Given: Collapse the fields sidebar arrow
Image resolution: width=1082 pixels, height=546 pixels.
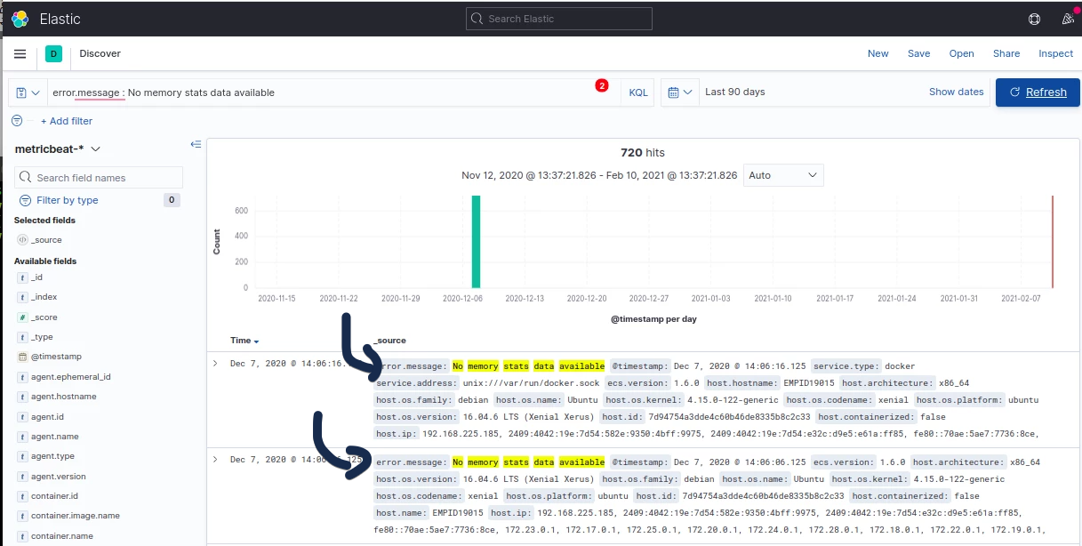Looking at the screenshot, I should click(196, 144).
